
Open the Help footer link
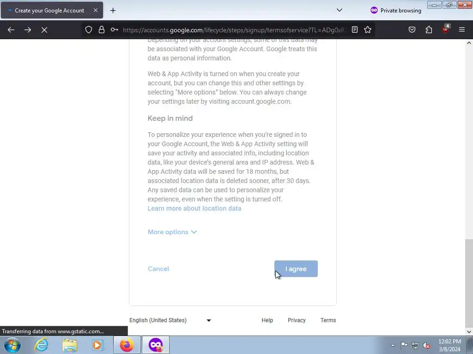pos(267,320)
